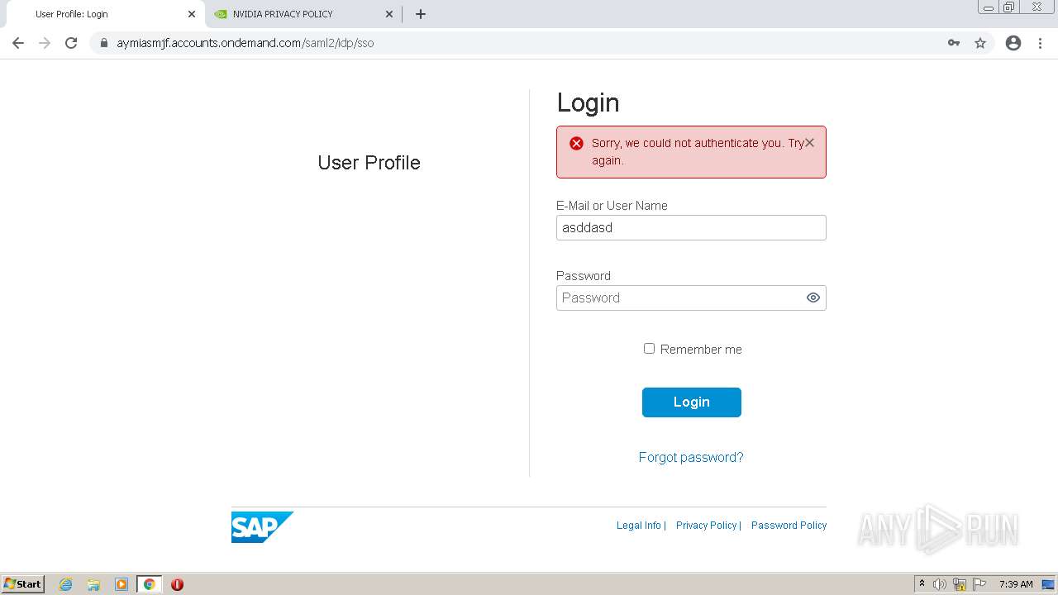1058x595 pixels.
Task: Open the volume speaker tray icon
Action: pyautogui.click(x=940, y=584)
